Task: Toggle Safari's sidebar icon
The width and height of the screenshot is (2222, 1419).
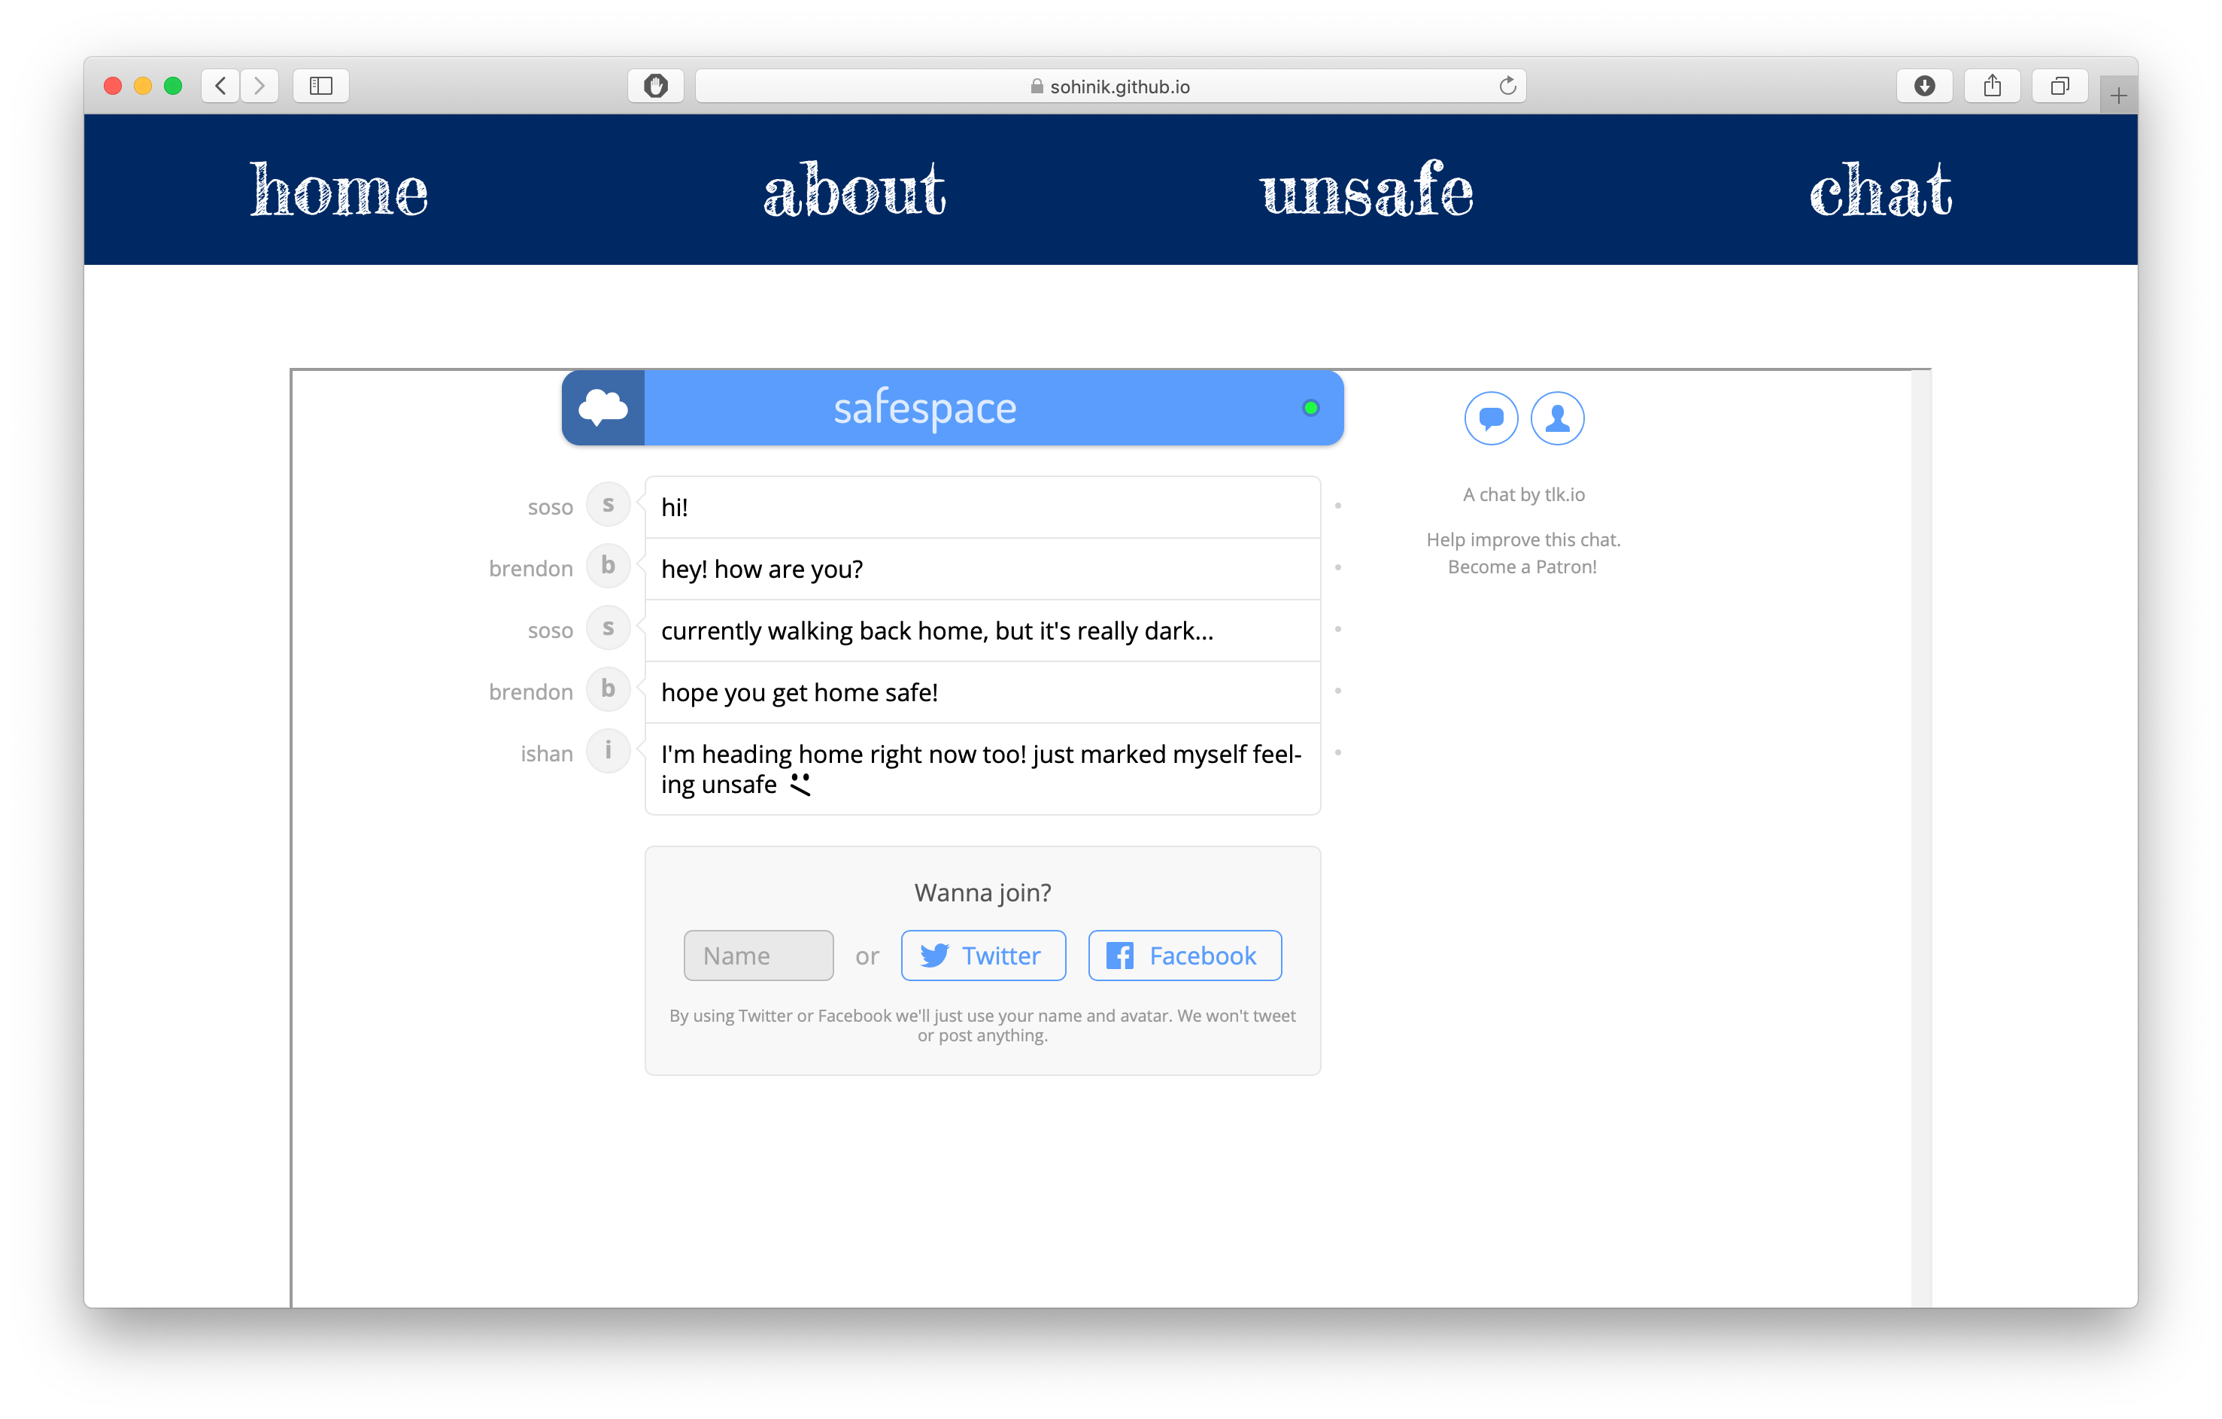Action: click(320, 86)
